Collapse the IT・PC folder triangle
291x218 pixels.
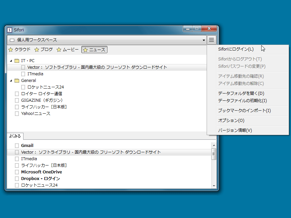click(11, 61)
